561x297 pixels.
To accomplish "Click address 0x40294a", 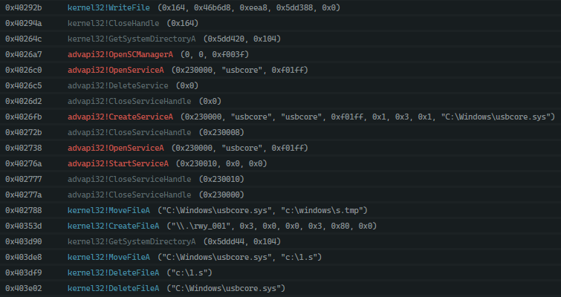I will coord(24,23).
